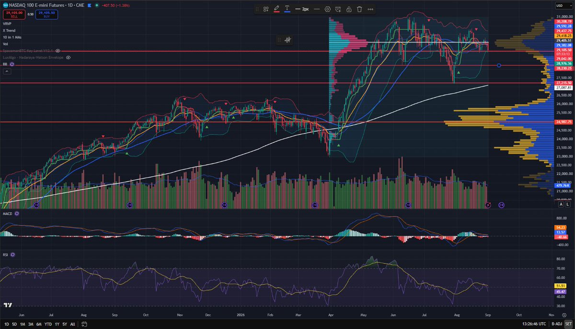Click the 27,215.50 price label
The width and height of the screenshot is (575, 329).
point(563,83)
